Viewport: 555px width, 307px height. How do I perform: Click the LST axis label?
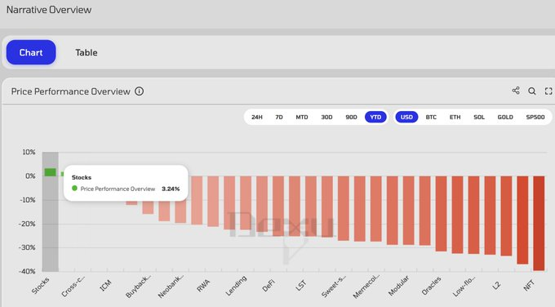[301, 285]
